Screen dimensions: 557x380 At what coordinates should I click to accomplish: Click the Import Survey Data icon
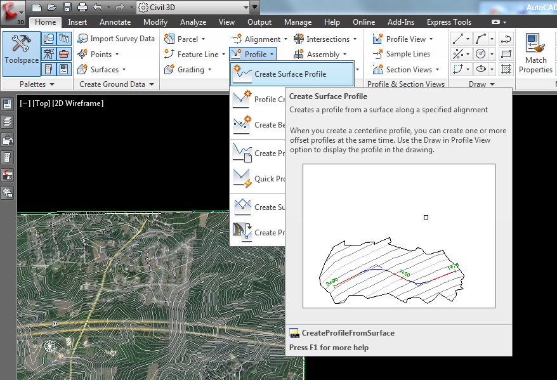coord(82,38)
